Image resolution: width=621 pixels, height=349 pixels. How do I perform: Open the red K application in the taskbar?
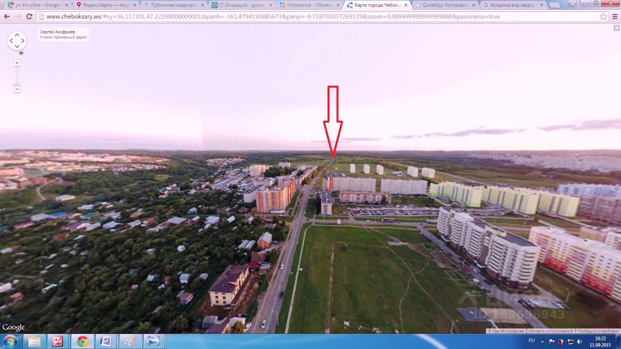click(58, 341)
